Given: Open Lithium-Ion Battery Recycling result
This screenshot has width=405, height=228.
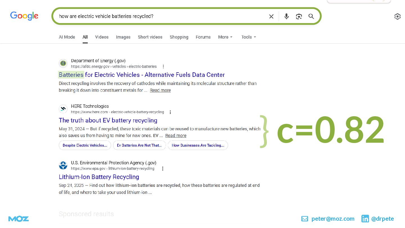Looking at the screenshot, I should click(99, 177).
